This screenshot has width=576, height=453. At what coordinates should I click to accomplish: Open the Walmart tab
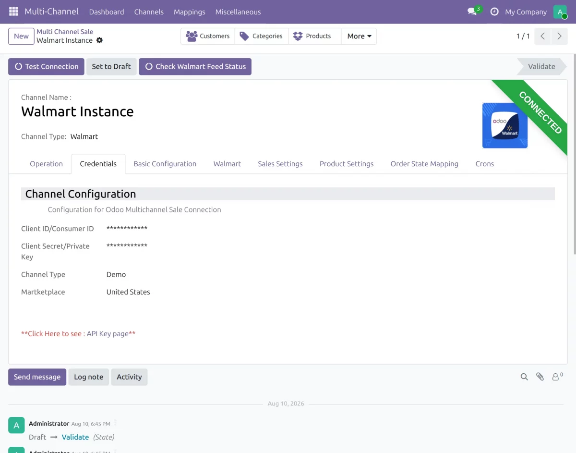[227, 164]
